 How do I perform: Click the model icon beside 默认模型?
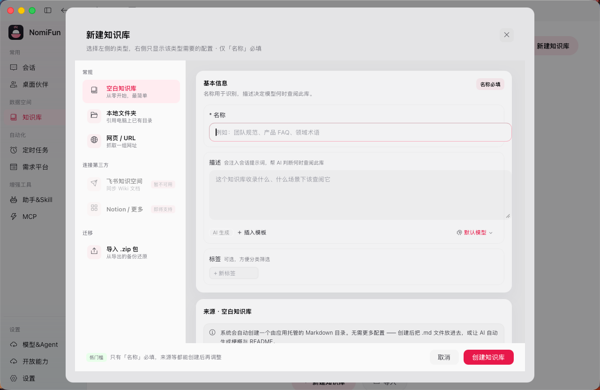pyautogui.click(x=459, y=232)
